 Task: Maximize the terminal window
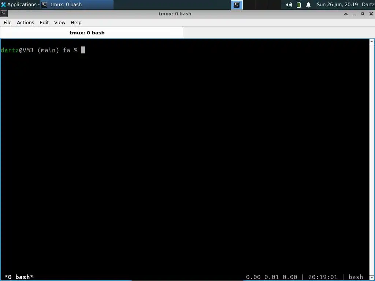(x=363, y=14)
